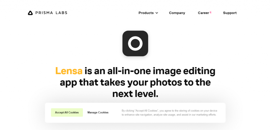Click the next level headline text
Viewport: 270px width, 130px height.
(135, 94)
